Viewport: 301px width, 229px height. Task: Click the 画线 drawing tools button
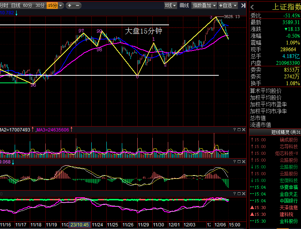(x=184, y=5)
